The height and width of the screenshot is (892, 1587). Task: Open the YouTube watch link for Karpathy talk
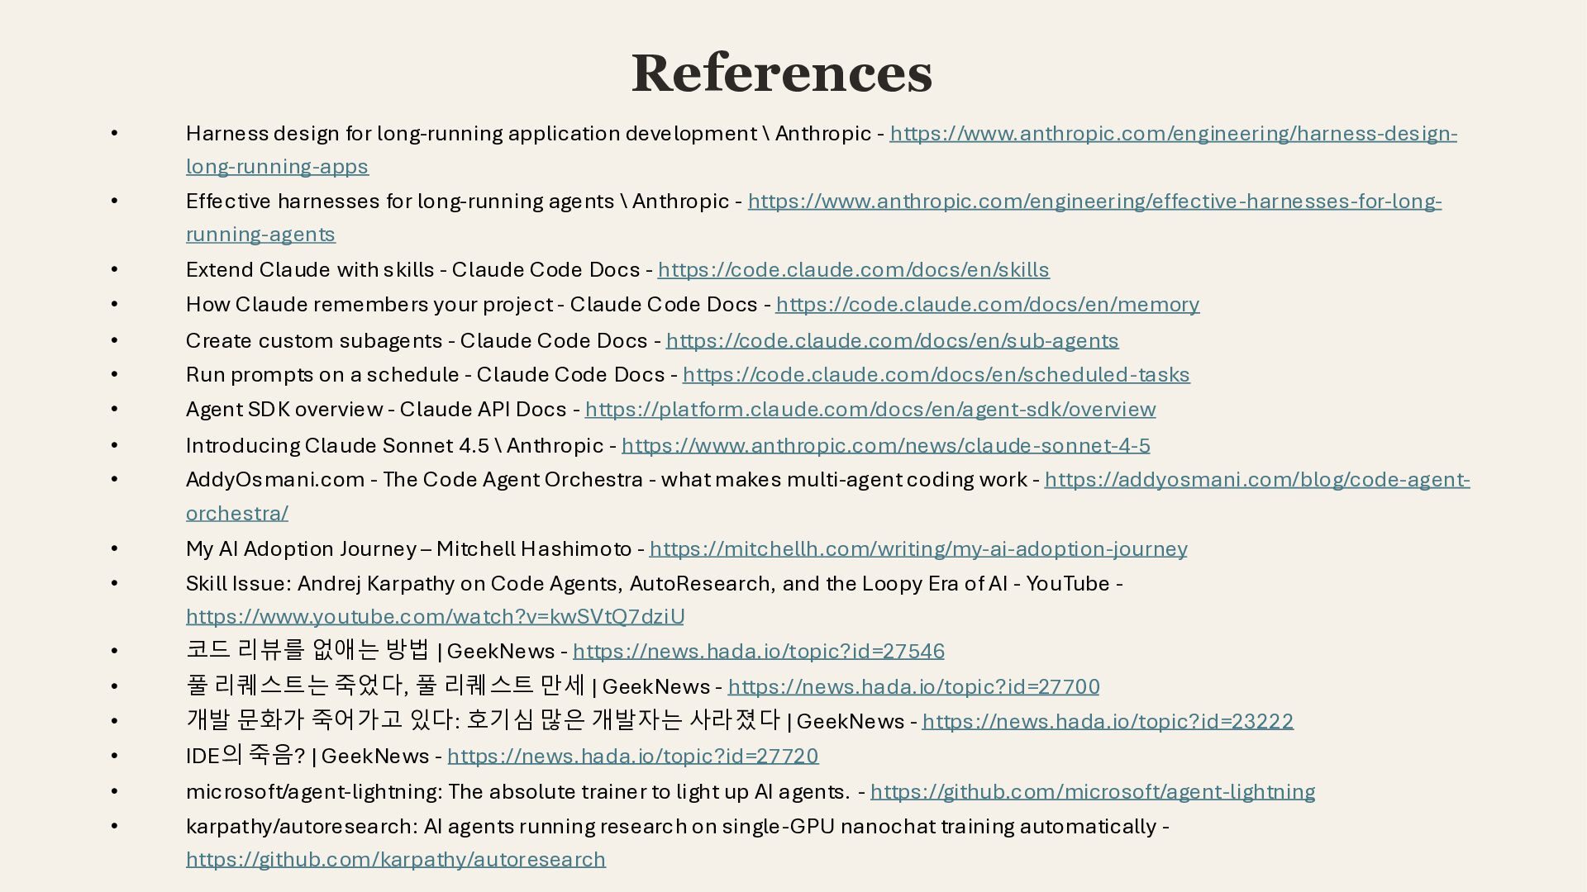[x=435, y=617]
